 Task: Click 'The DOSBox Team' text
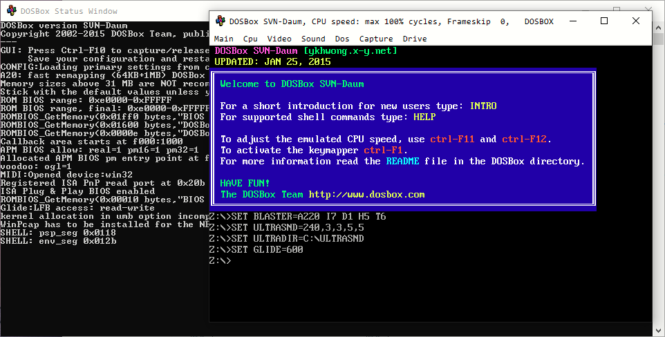click(262, 195)
